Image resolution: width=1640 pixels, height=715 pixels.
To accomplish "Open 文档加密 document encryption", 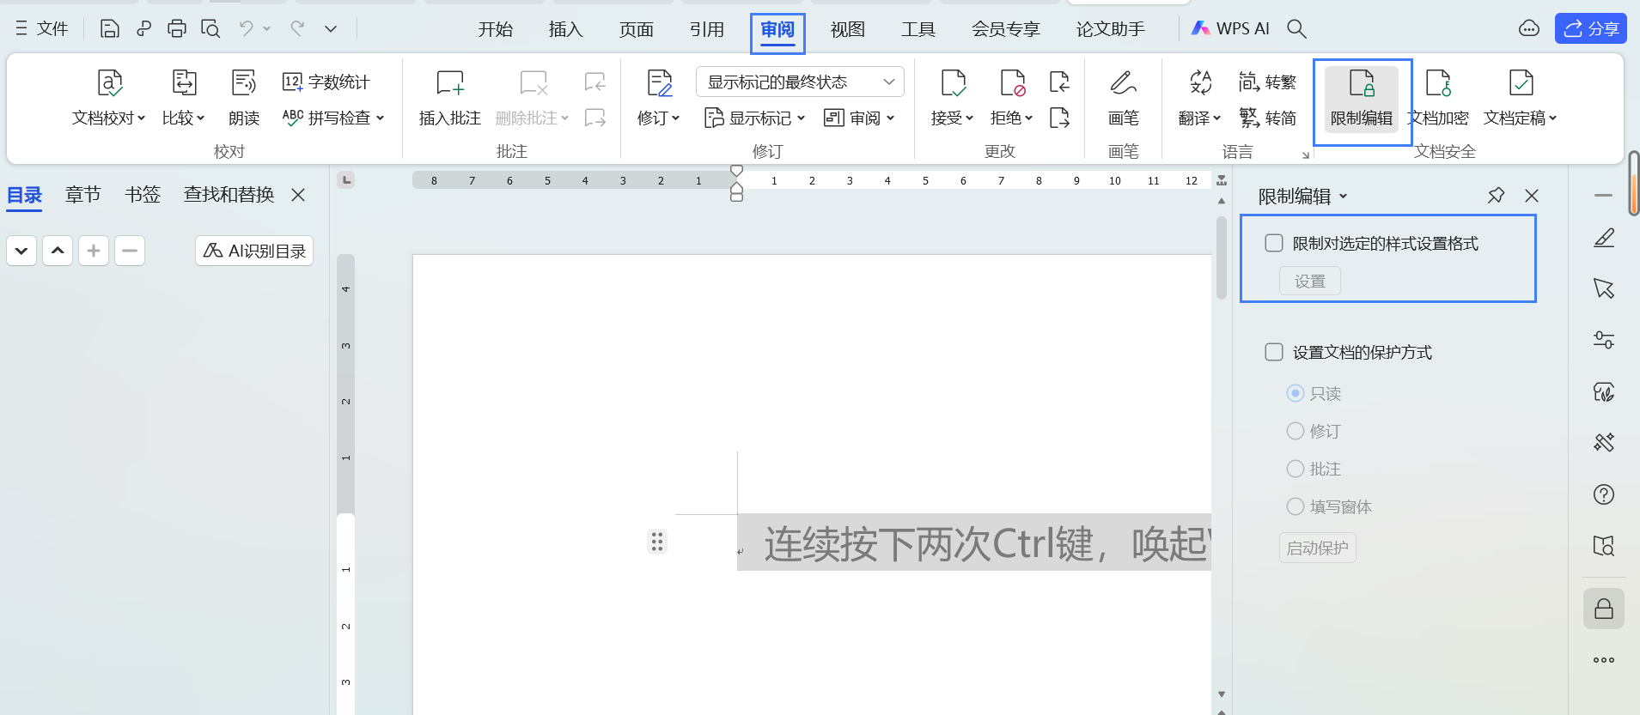I will (1438, 98).
